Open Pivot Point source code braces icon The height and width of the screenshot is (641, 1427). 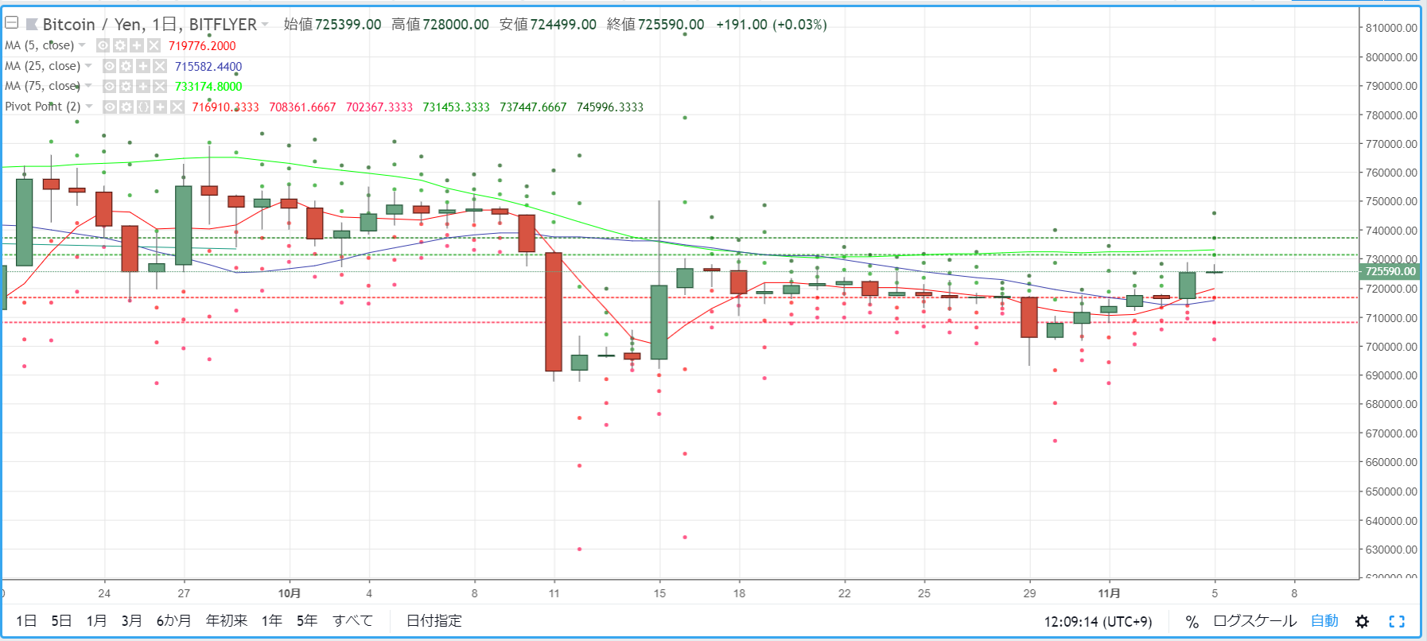click(143, 107)
